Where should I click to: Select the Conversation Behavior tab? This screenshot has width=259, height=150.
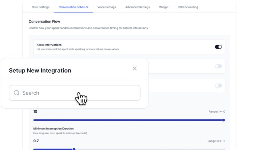click(73, 7)
